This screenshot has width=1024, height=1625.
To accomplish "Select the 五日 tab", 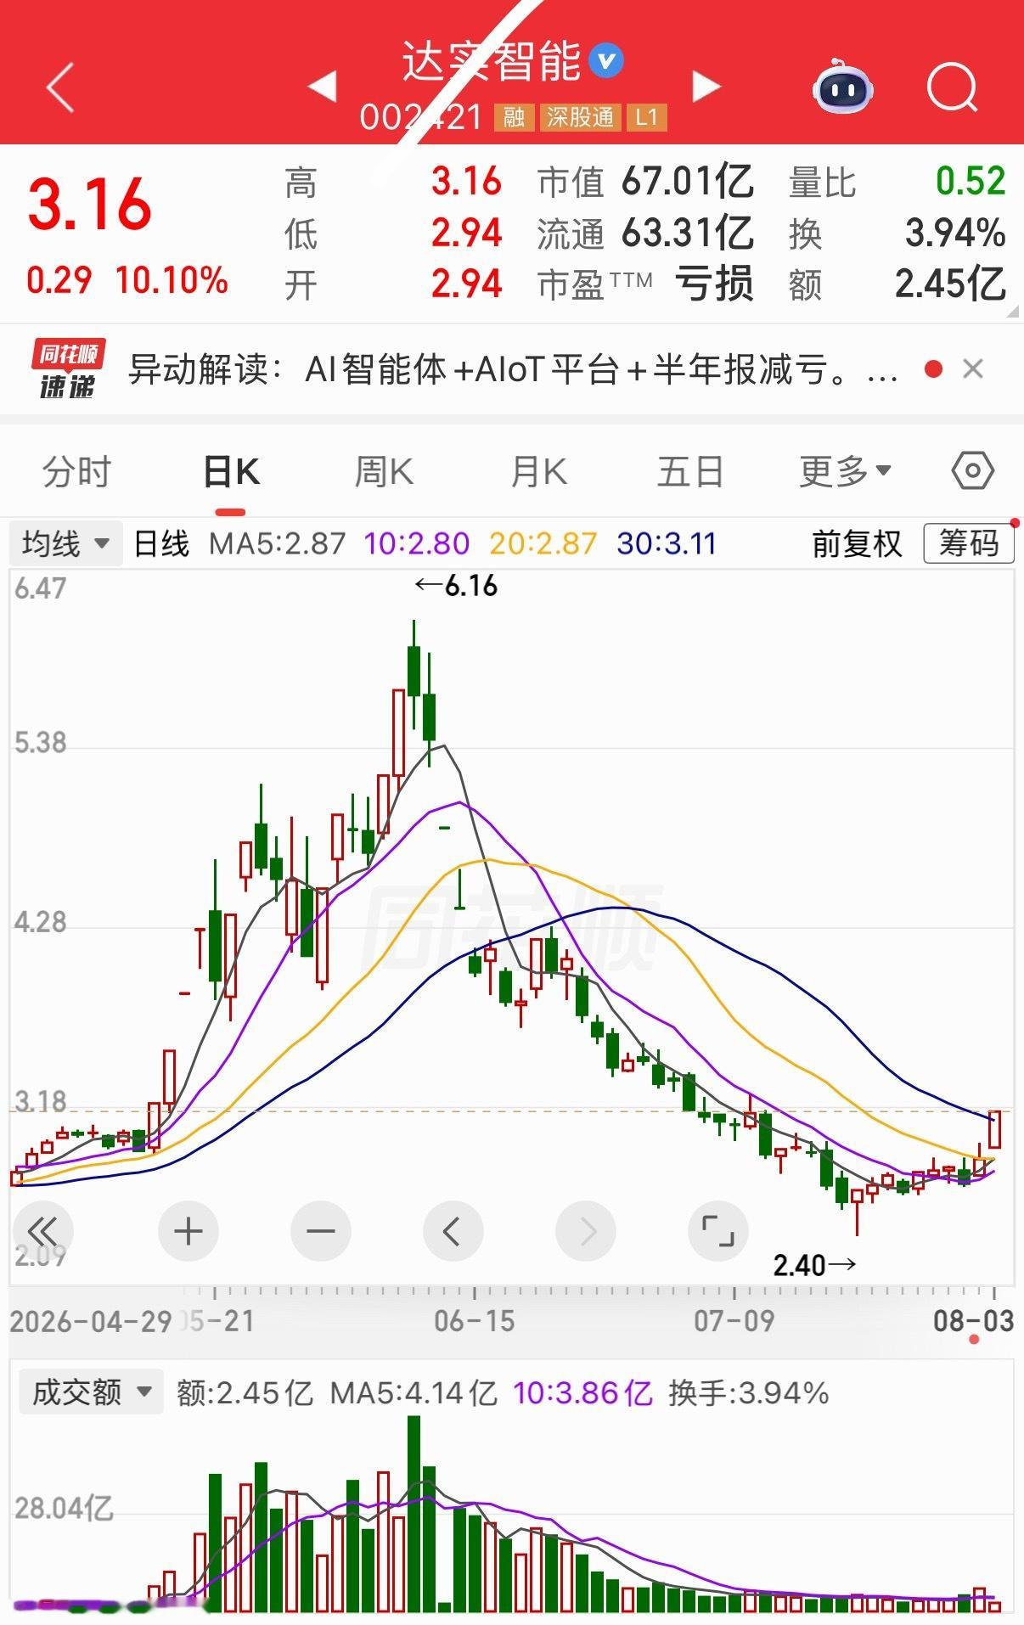I will 689,472.
